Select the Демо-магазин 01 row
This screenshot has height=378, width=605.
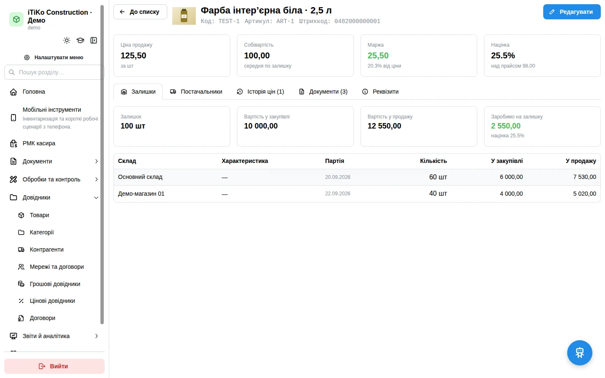tap(357, 194)
